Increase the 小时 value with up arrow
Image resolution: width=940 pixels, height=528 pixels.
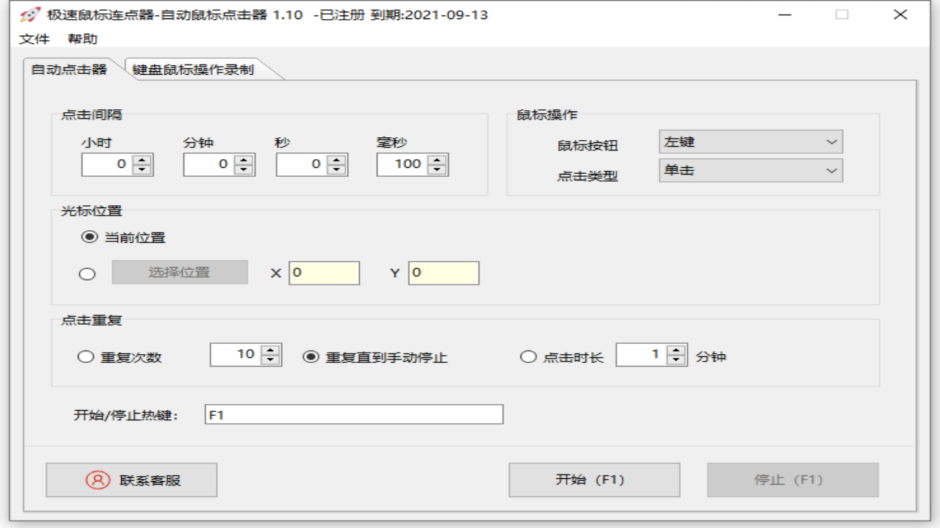coord(142,160)
